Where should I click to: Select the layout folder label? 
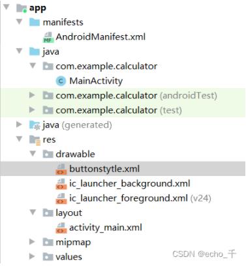(x=69, y=213)
